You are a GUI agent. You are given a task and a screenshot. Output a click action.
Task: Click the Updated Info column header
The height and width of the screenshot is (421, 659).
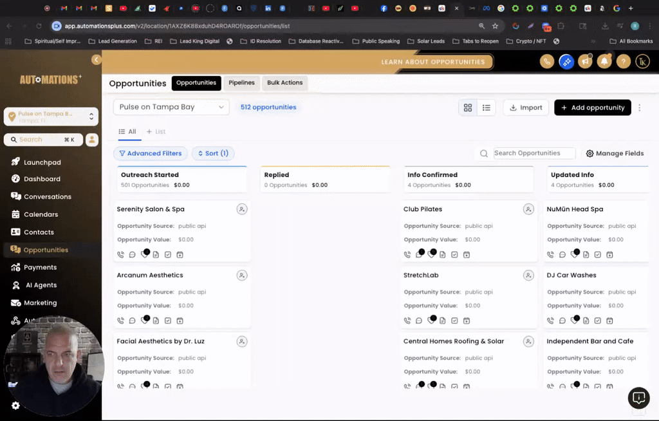point(597,180)
